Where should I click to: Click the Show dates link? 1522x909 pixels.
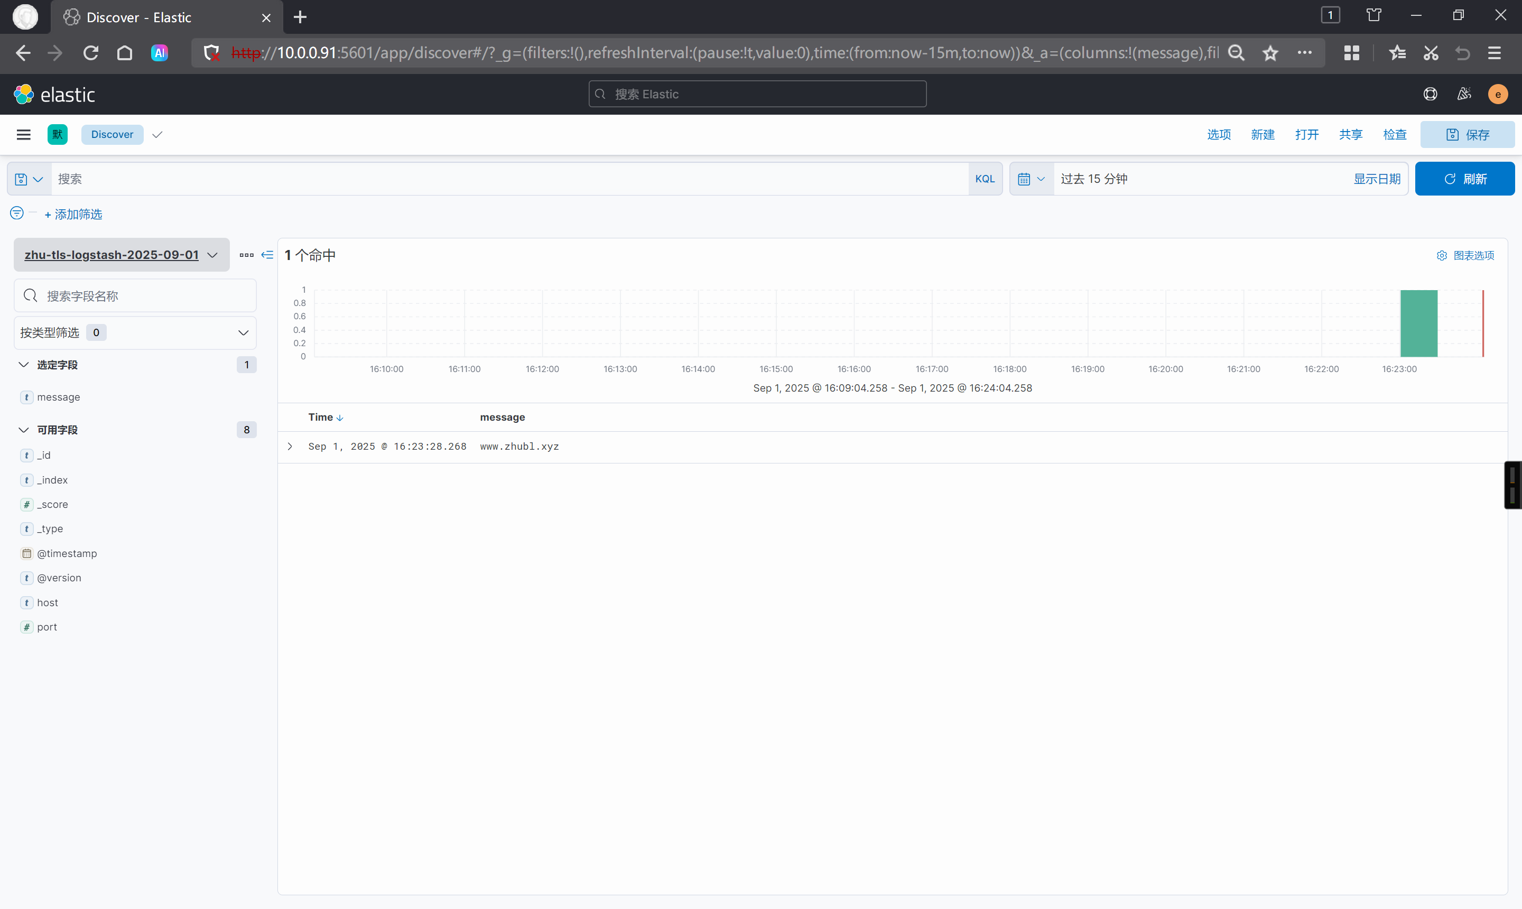point(1377,179)
